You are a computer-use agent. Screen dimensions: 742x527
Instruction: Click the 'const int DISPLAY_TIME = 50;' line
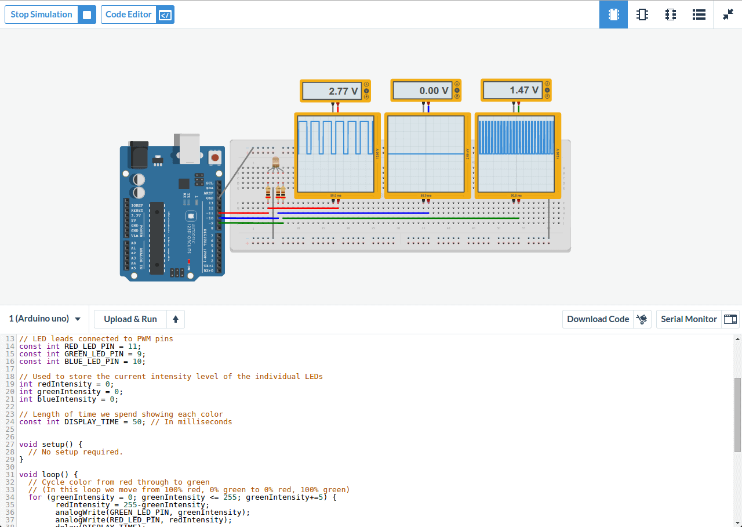click(83, 421)
